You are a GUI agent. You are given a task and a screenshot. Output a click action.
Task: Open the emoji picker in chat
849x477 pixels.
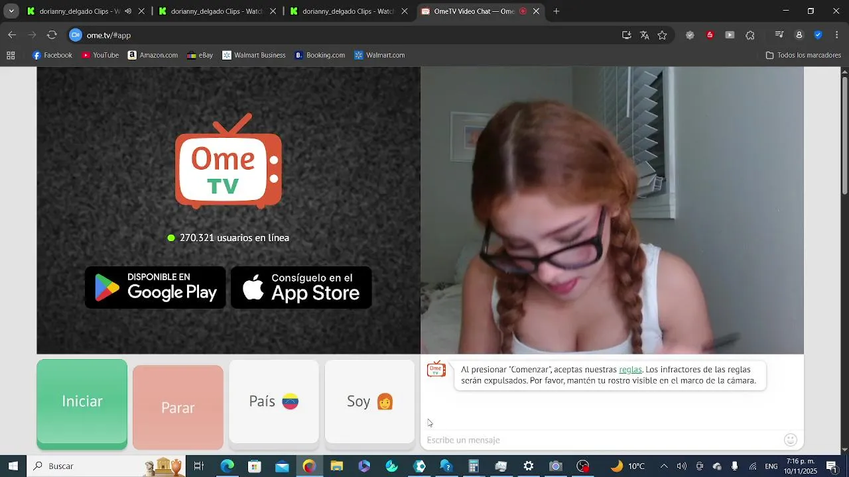coord(791,440)
